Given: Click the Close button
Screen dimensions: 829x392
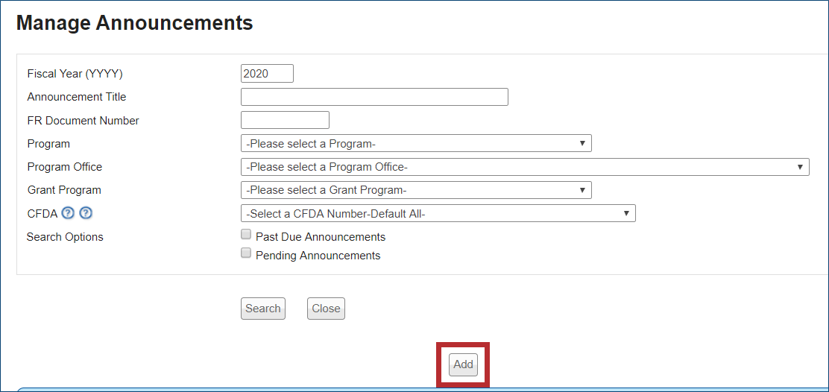Looking at the screenshot, I should (326, 309).
